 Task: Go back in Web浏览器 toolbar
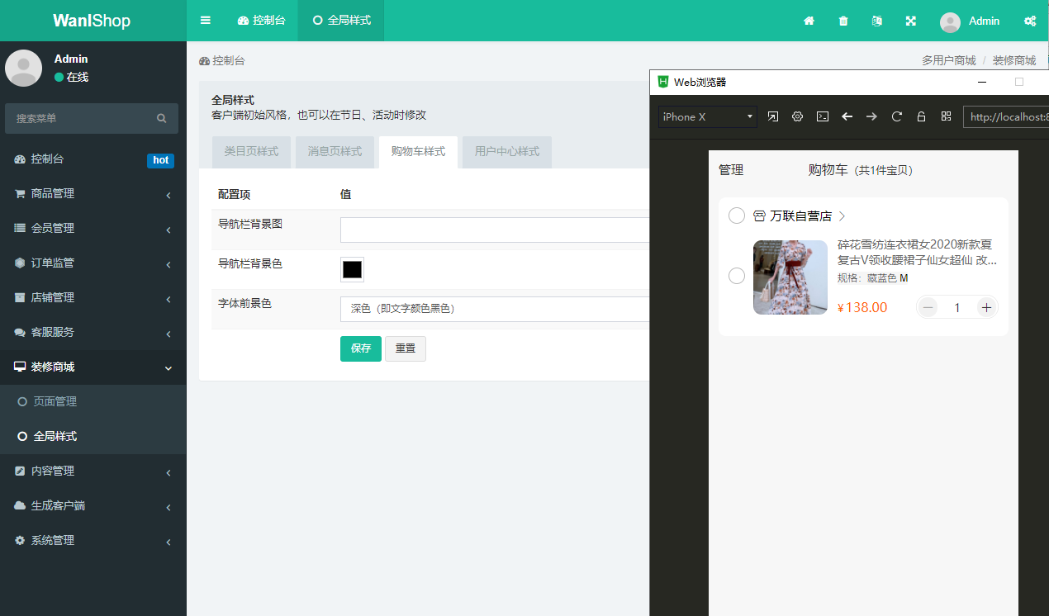click(x=847, y=116)
